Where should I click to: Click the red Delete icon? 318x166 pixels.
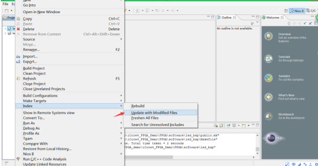(18, 29)
